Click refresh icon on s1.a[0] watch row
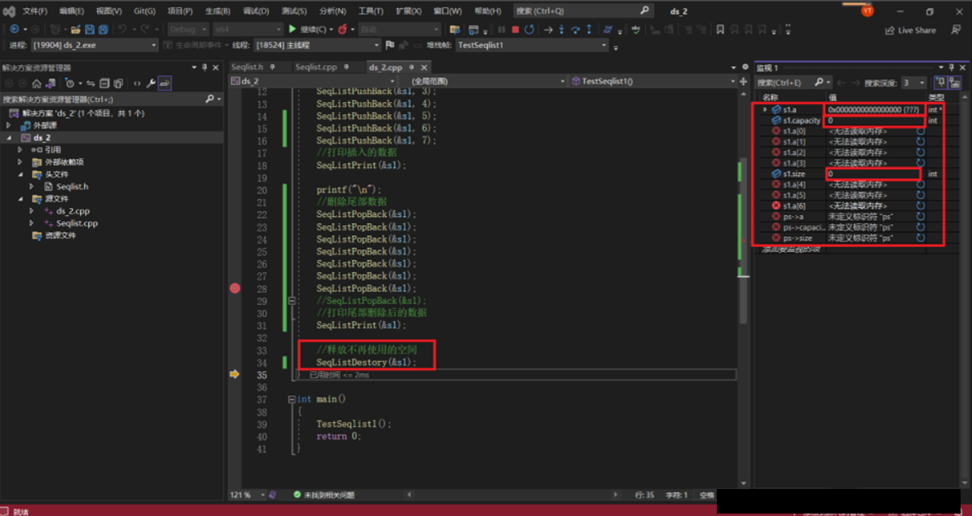The height and width of the screenshot is (516, 972). click(921, 131)
